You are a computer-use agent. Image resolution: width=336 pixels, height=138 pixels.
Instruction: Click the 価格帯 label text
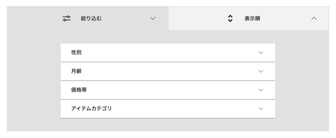pos(79,90)
